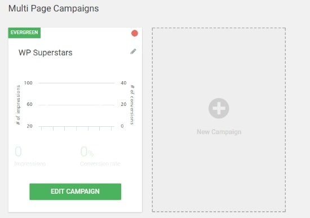Click the Multi Page Campaigns heading
The width and height of the screenshot is (310, 218).
(54, 8)
